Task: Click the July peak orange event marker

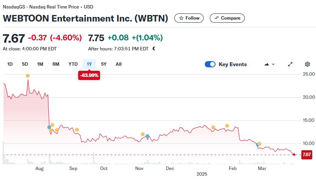Action: tap(28, 76)
